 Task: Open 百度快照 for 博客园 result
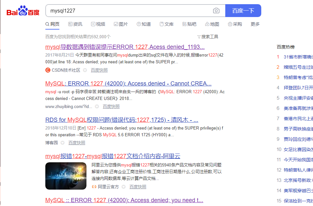pyautogui.click(x=77, y=143)
